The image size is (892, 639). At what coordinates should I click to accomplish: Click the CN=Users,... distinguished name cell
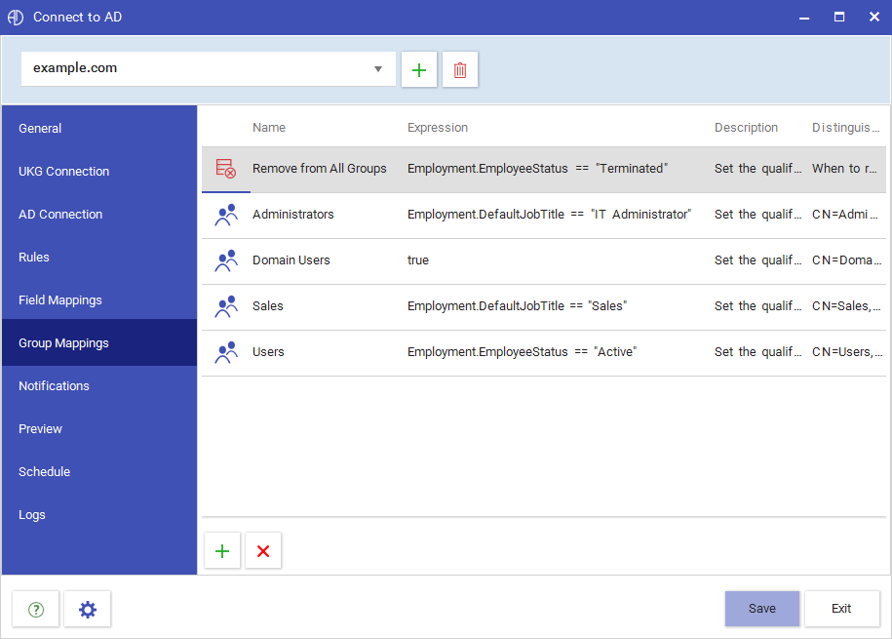pyautogui.click(x=847, y=352)
